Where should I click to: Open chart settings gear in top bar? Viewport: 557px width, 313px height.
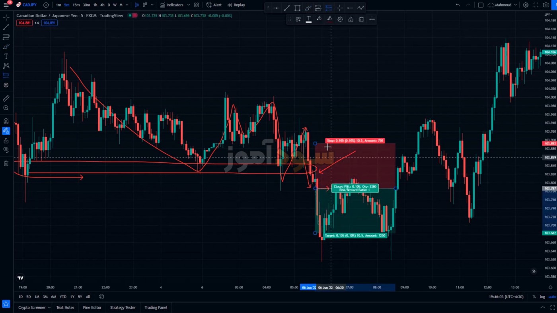tap(526, 5)
